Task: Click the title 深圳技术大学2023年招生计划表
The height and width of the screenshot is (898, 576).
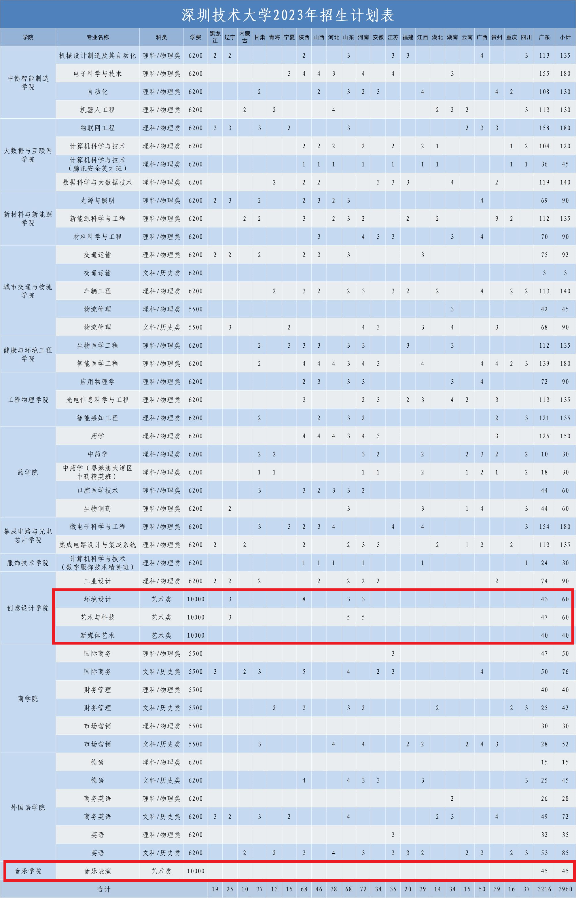Action: point(288,15)
